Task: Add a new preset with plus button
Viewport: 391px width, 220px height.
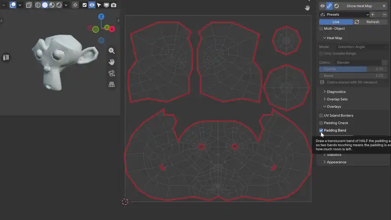Action: click(373, 14)
